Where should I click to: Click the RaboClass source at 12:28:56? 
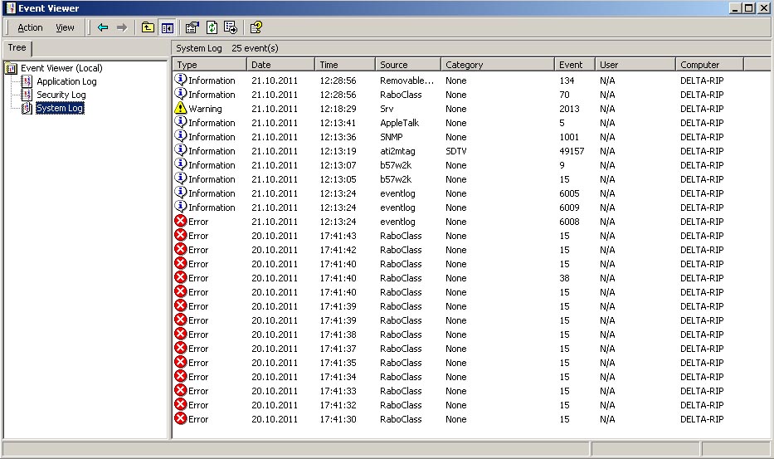click(401, 95)
